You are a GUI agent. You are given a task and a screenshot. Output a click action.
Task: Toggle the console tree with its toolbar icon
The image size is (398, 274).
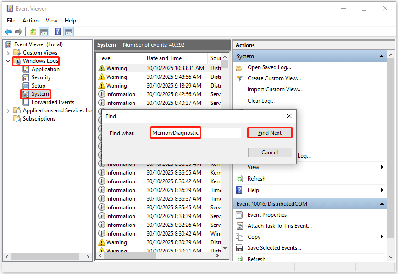[44, 32]
